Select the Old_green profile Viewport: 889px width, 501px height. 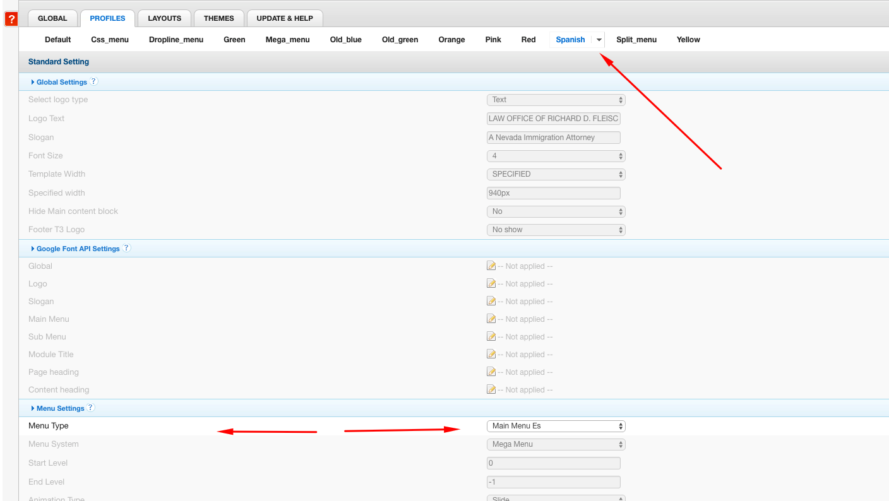(x=400, y=40)
